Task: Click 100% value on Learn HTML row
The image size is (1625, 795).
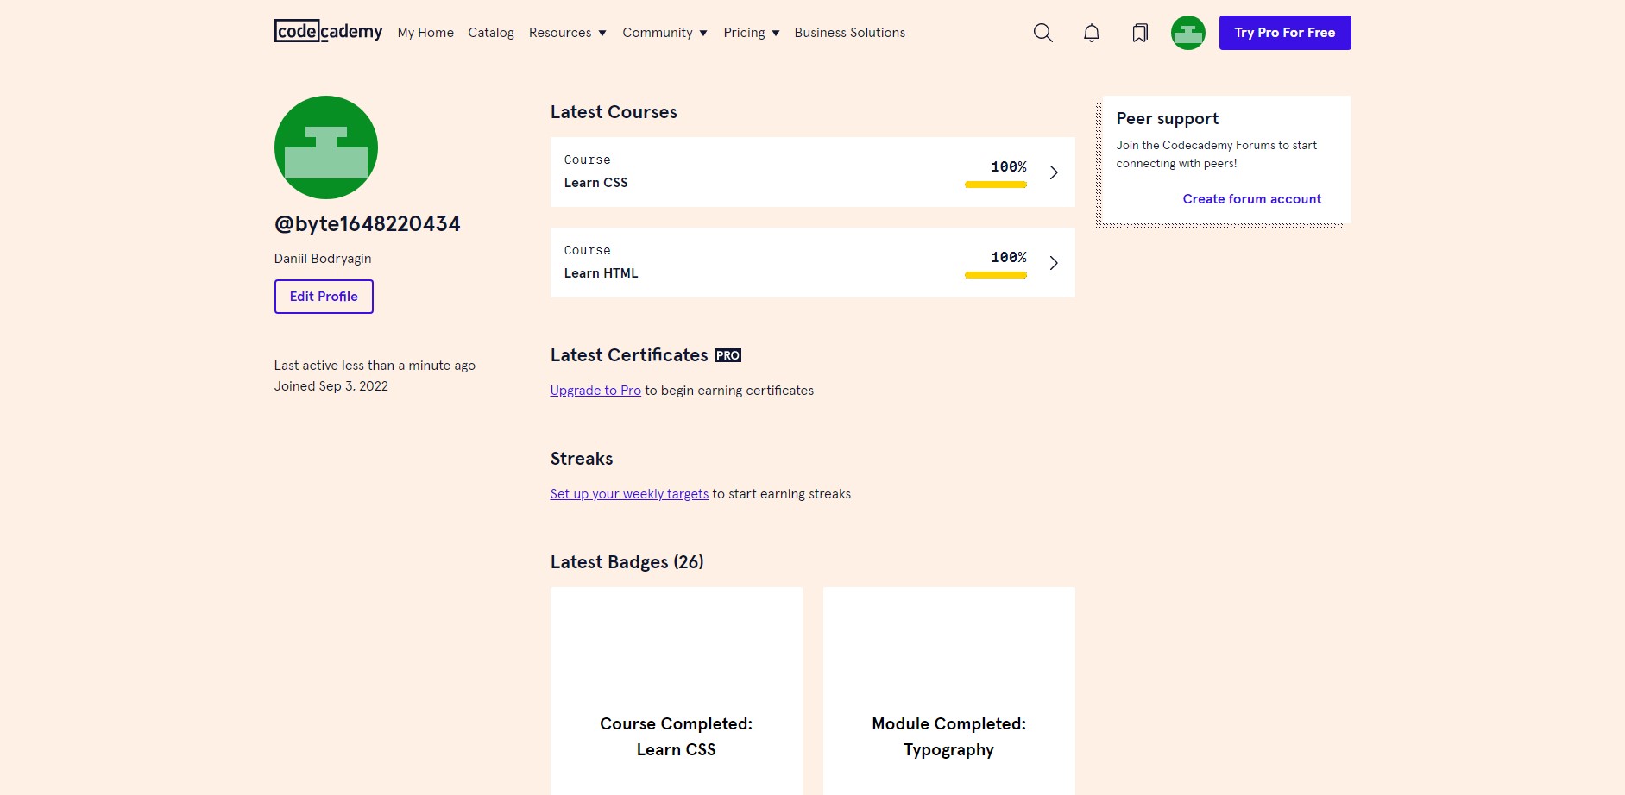Action: (1008, 258)
